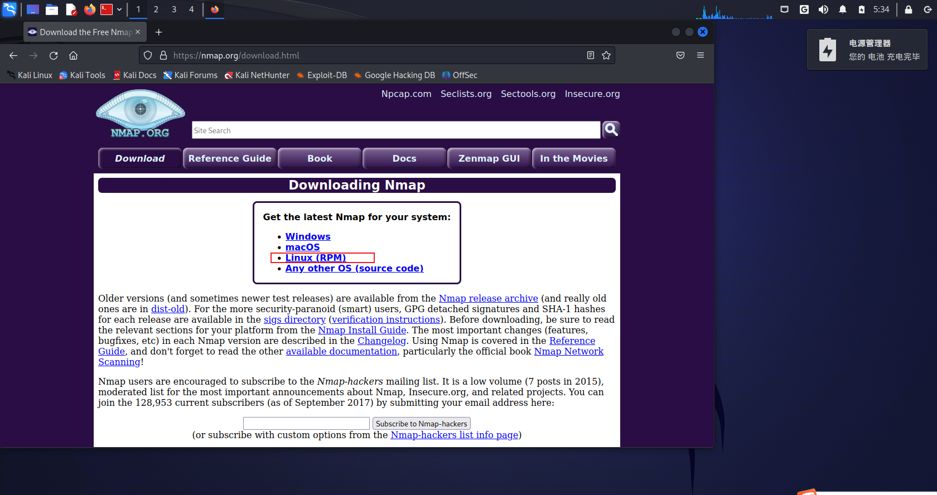
Task: View site security padlock info
Action: (x=163, y=55)
